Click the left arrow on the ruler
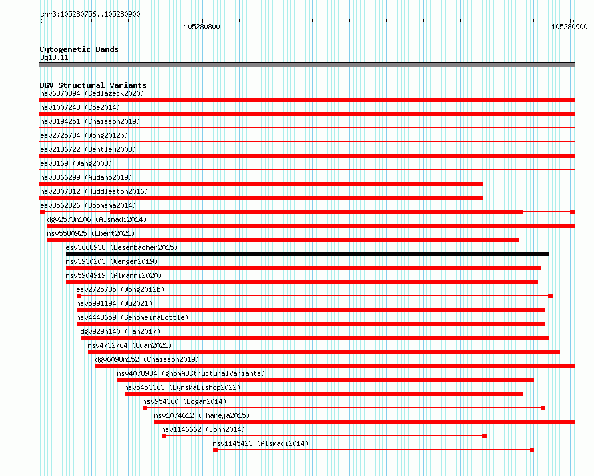The height and width of the screenshot is (476, 594). click(41, 21)
